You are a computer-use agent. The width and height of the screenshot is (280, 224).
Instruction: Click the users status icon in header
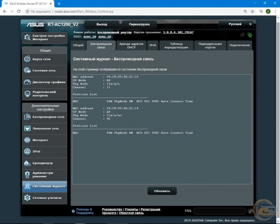242,35
